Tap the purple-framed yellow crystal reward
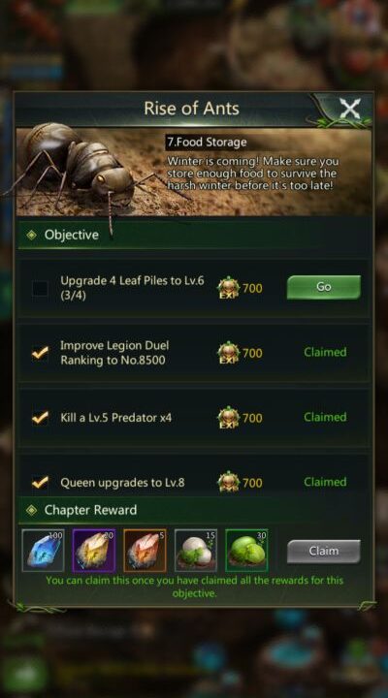Viewport: 388px width, 698px height. pos(94,551)
